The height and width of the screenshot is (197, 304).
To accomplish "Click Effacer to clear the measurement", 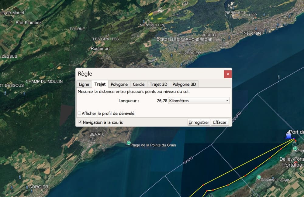I will 220,122.
